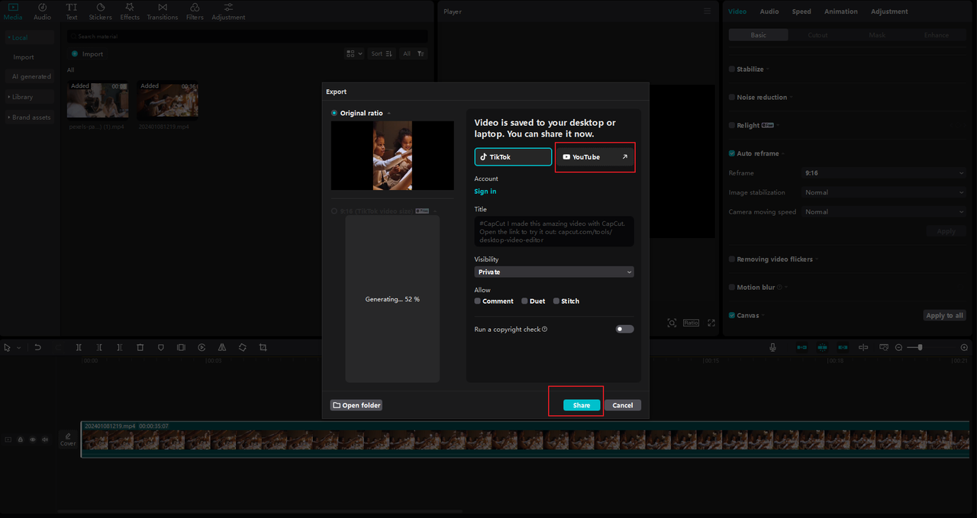
Task: Click the Sign in link
Action: pyautogui.click(x=485, y=191)
